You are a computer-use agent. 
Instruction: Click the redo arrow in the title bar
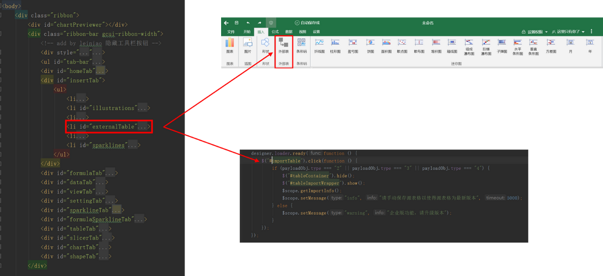coord(259,23)
